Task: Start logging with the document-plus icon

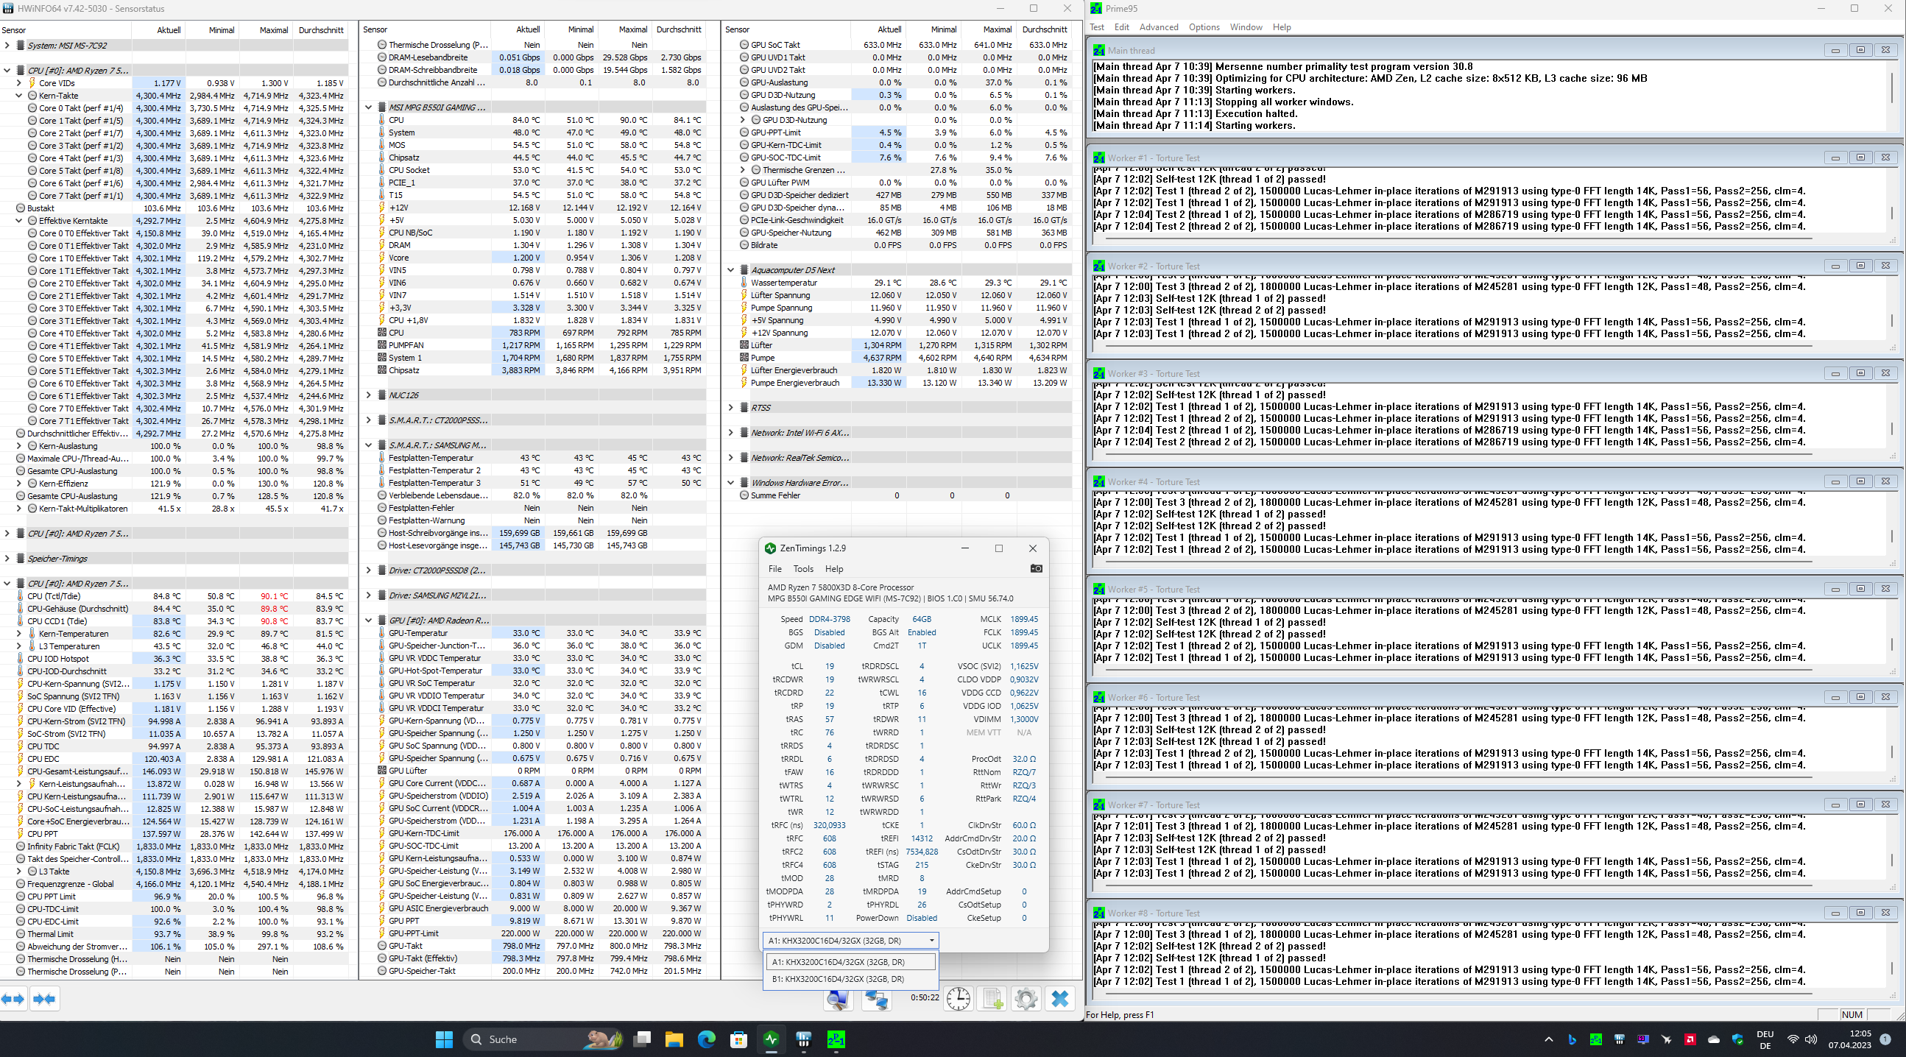Action: point(992,999)
